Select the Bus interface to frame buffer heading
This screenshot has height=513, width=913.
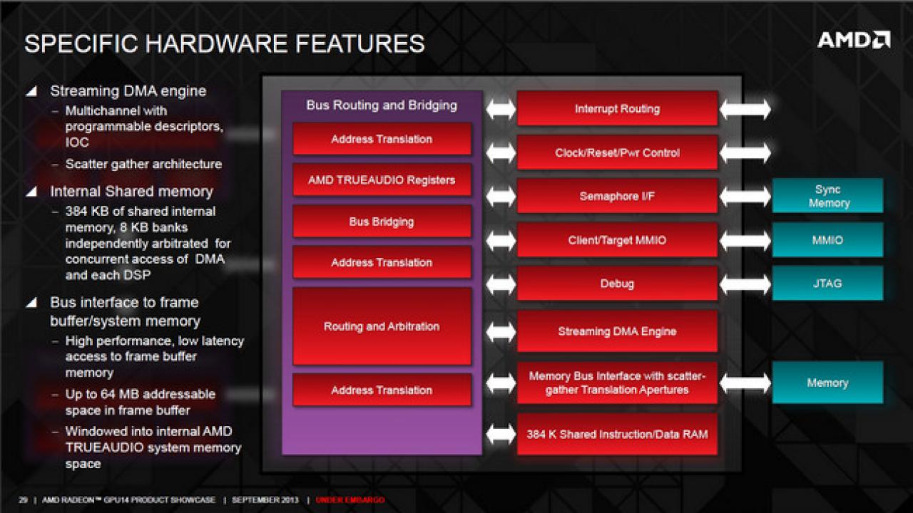pyautogui.click(x=125, y=311)
